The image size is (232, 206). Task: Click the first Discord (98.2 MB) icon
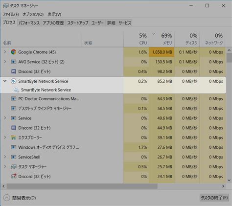coord(13,71)
